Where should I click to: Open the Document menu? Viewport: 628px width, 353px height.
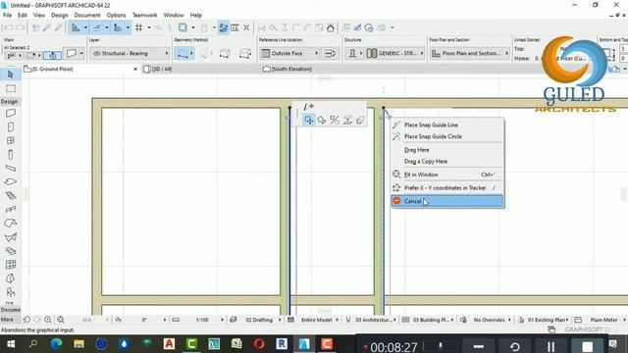87,15
